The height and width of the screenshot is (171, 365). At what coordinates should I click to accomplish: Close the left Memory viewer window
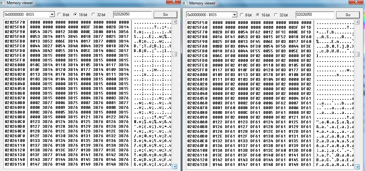174,2
